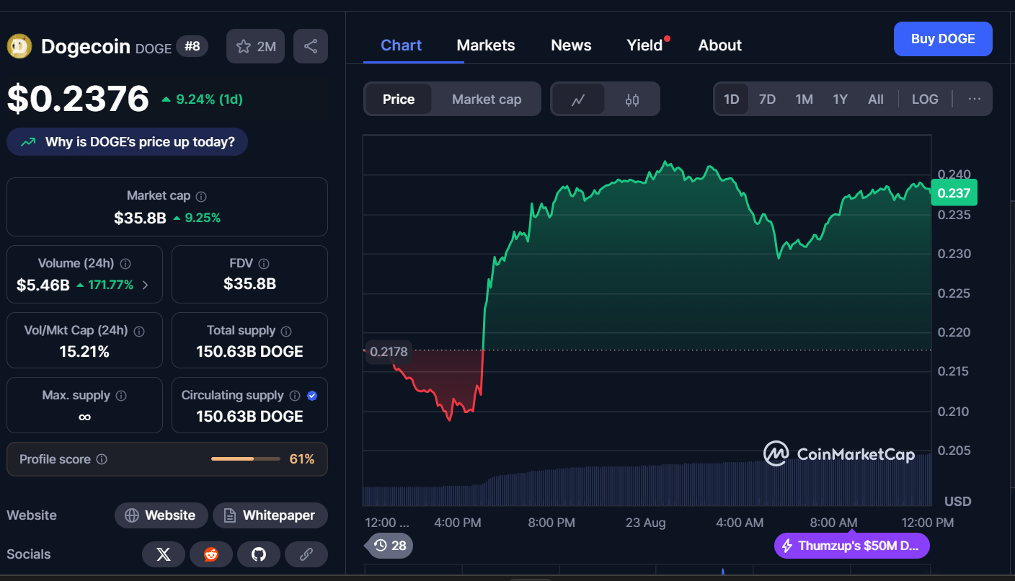Click the lightning icon on Thumzup event

click(x=787, y=546)
